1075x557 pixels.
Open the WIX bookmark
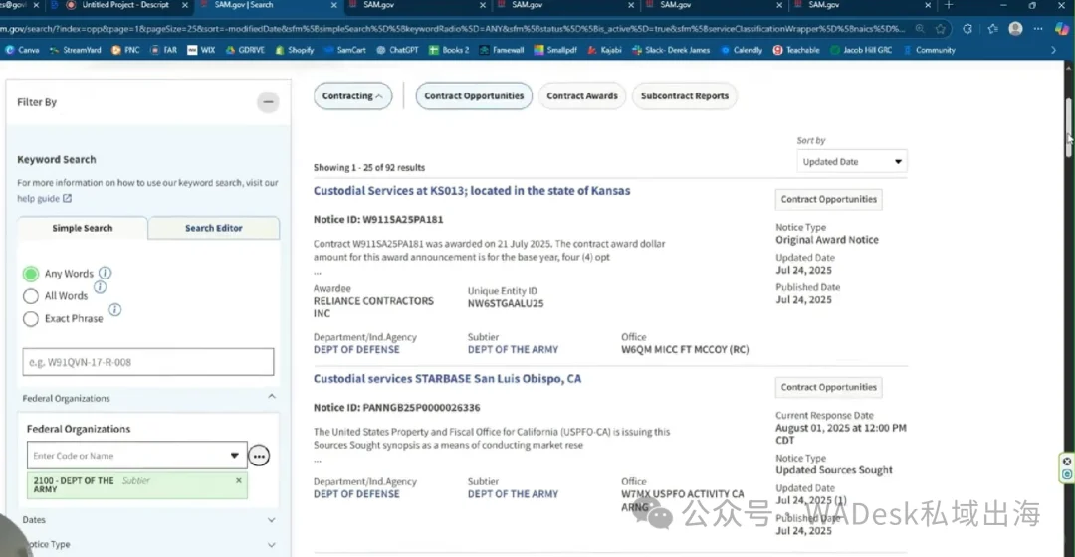[x=201, y=50]
